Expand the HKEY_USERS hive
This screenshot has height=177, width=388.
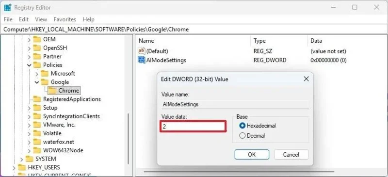[x=14, y=168]
